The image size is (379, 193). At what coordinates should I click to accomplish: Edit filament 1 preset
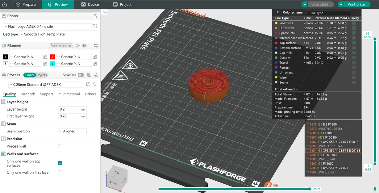pyautogui.click(x=45, y=57)
